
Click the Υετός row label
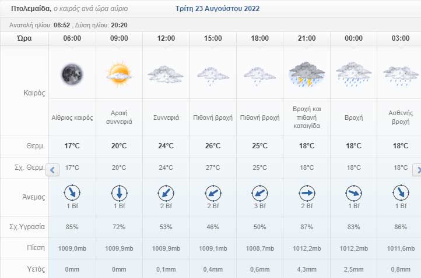coord(36,269)
